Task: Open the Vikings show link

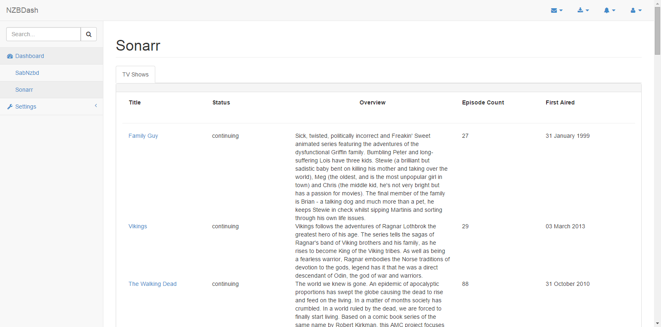Action: [x=138, y=226]
